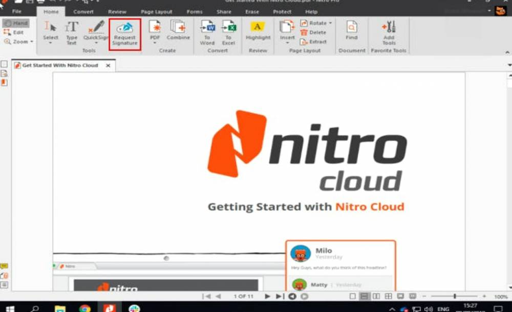The image size is (512, 312).
Task: Open the Select tool dropdown arrow
Action: 50,43
